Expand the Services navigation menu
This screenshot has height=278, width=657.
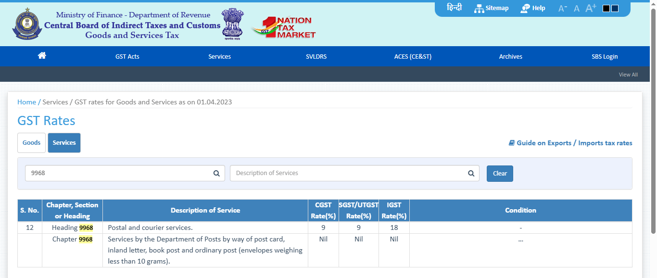[219, 56]
